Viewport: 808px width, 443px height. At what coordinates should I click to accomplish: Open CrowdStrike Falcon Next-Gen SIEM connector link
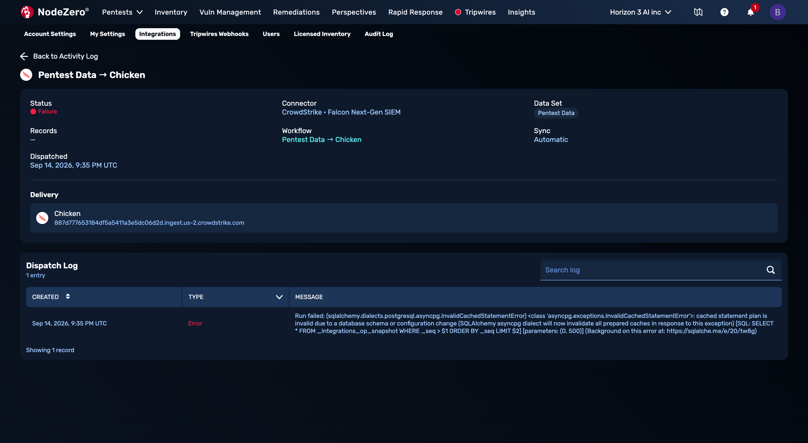[x=341, y=112]
